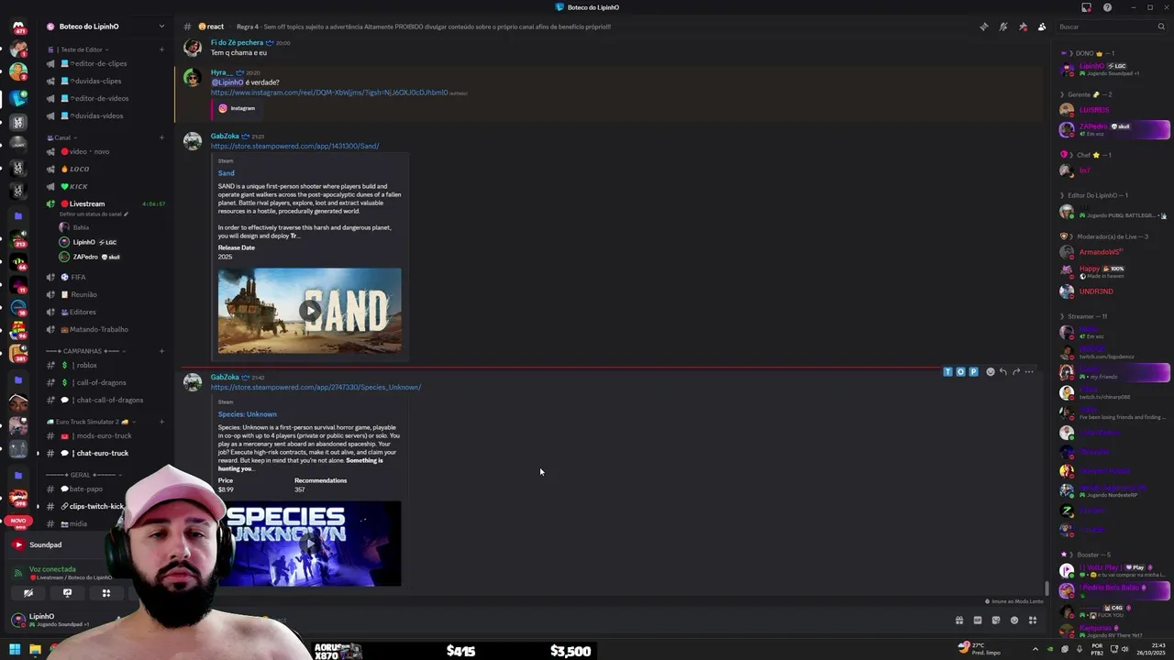Forward GabZoka's message
The image size is (1174, 660).
(x=1015, y=372)
